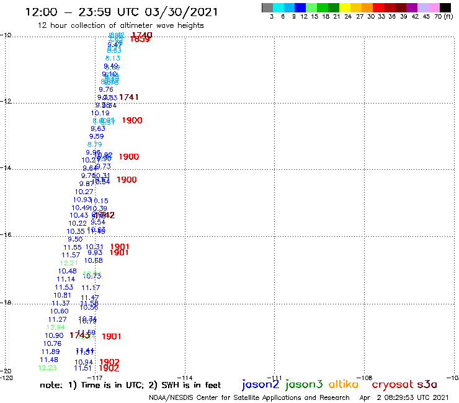Click the '(ft)' unit label in the legend
The image size is (459, 403).
448,16
